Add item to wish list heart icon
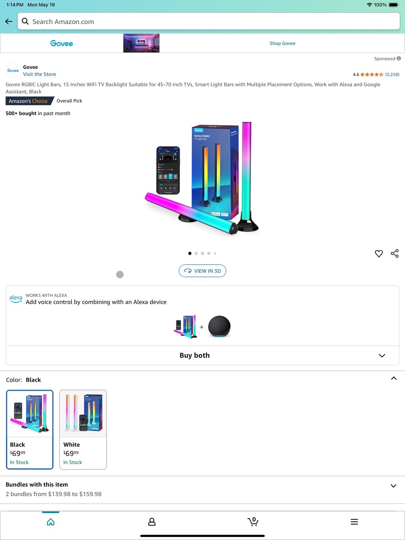 [x=379, y=253]
